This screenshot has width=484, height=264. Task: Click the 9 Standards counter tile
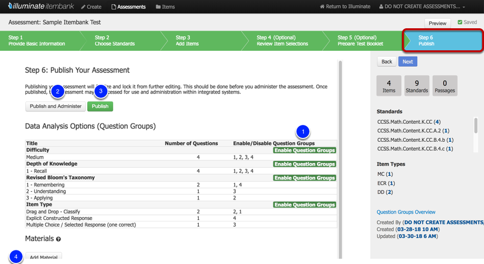click(x=417, y=86)
